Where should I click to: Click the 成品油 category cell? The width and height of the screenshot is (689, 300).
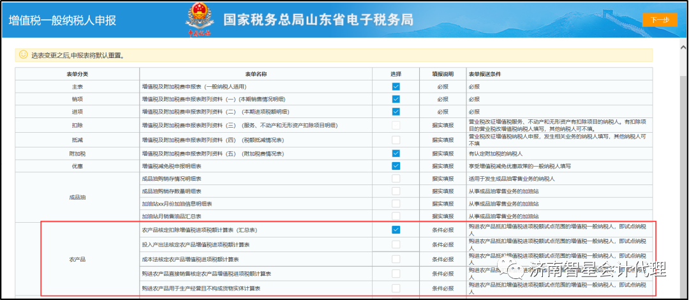pos(77,197)
